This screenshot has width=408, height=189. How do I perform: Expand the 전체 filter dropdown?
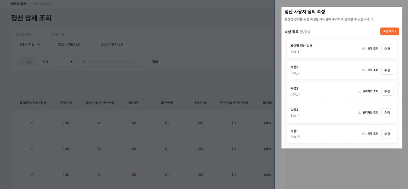point(57,62)
